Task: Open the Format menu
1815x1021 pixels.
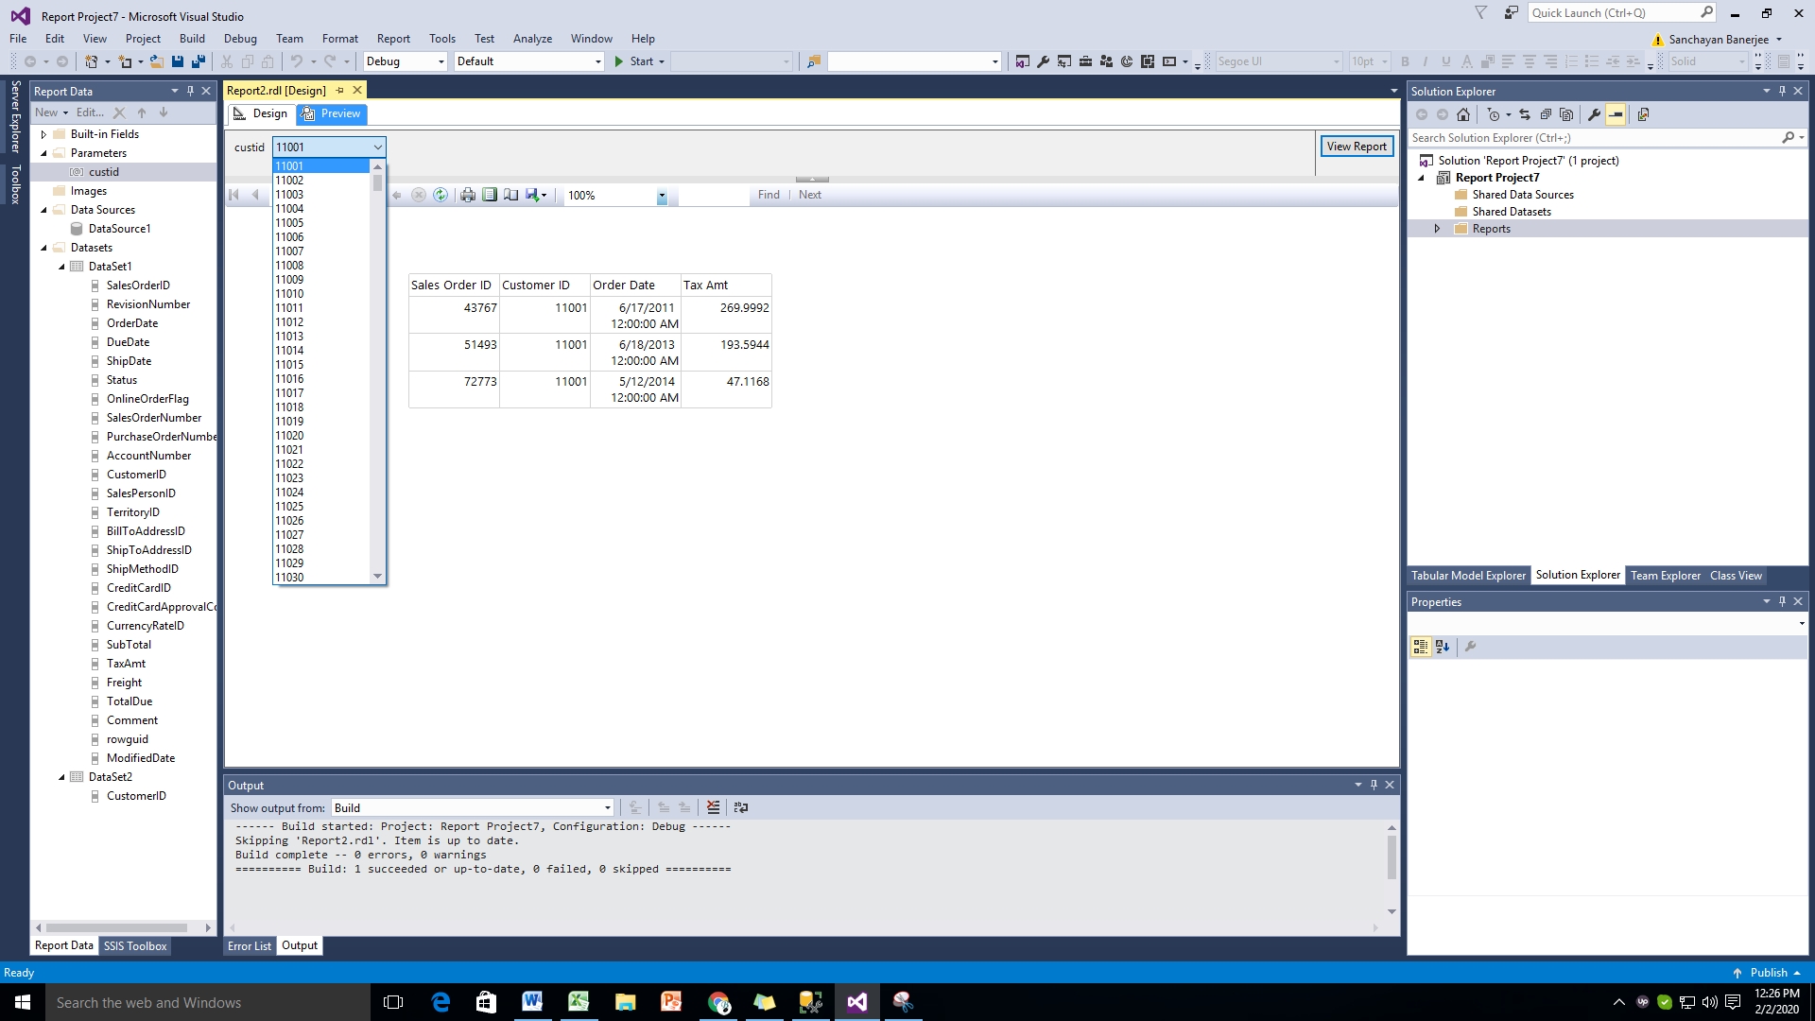Action: point(339,39)
